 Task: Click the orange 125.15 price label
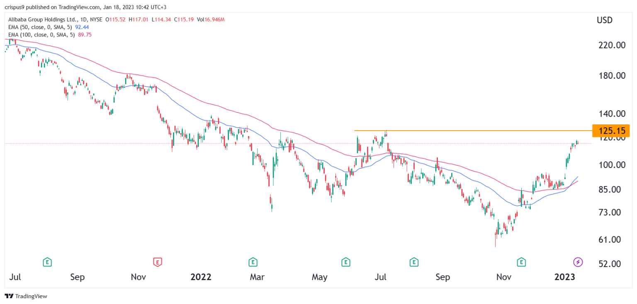click(x=611, y=131)
